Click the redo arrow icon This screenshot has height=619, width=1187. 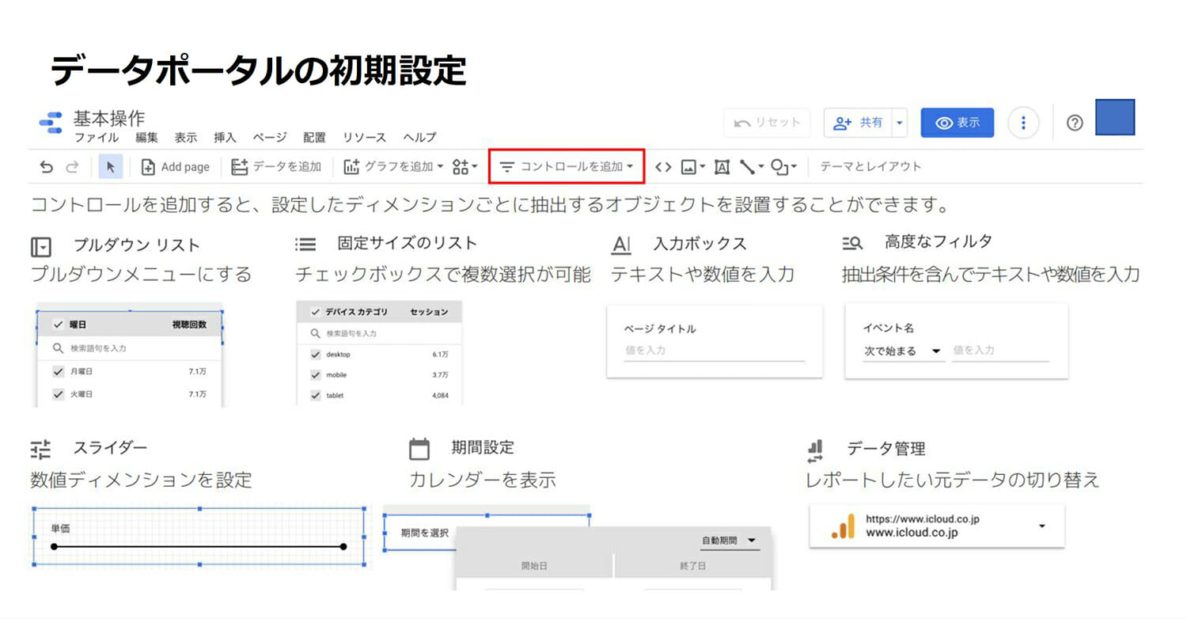(72, 167)
